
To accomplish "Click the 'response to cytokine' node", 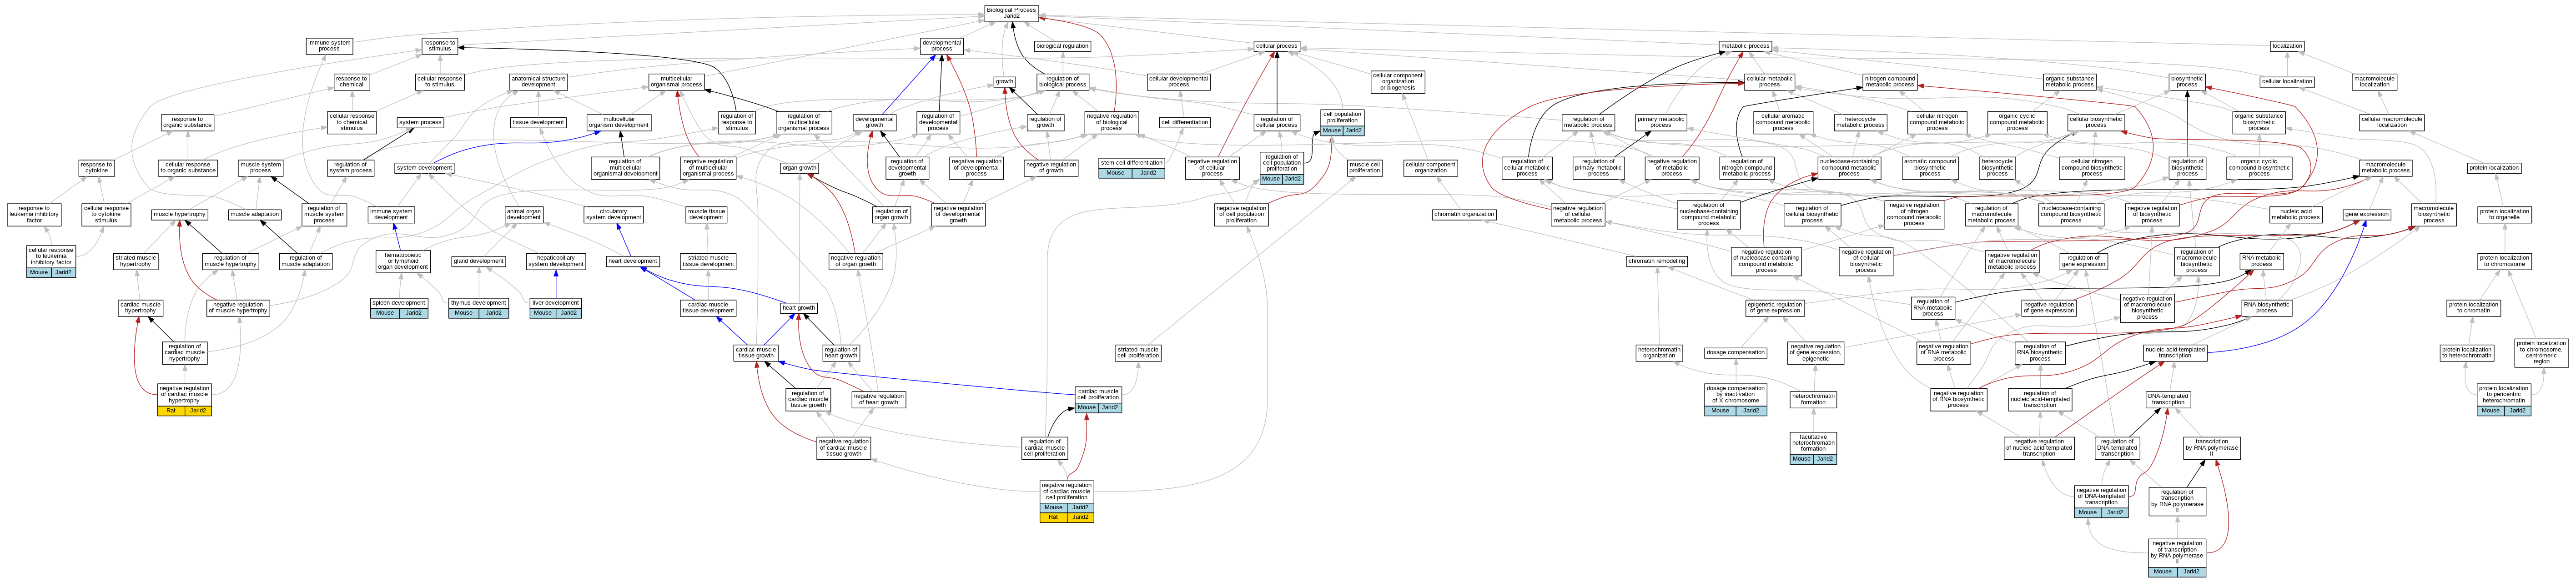I will click(96, 168).
